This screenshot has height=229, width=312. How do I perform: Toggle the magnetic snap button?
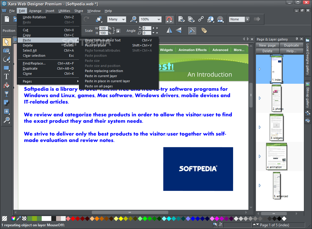point(169,19)
